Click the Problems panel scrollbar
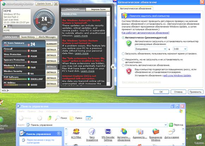The image size is (205, 146). pos(108,49)
